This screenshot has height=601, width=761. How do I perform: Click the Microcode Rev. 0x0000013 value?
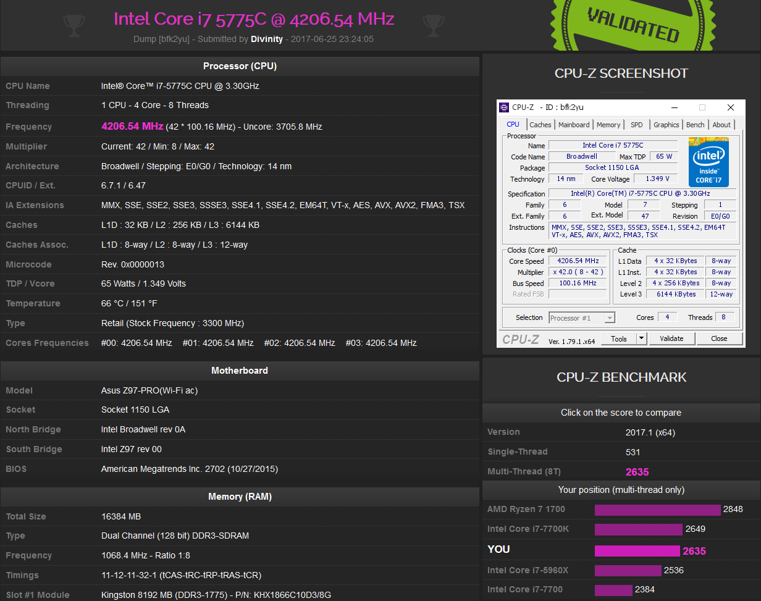(x=133, y=264)
